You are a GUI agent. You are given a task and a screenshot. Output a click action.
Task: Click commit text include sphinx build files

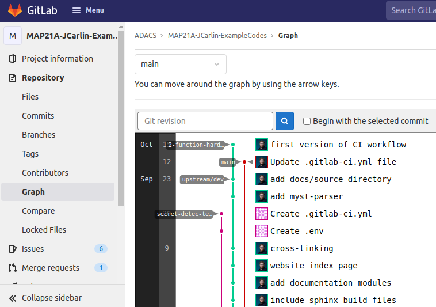334,300
